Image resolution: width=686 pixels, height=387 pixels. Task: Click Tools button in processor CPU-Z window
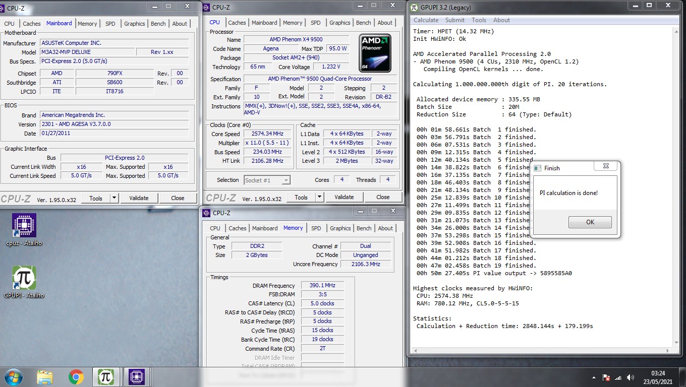click(301, 197)
